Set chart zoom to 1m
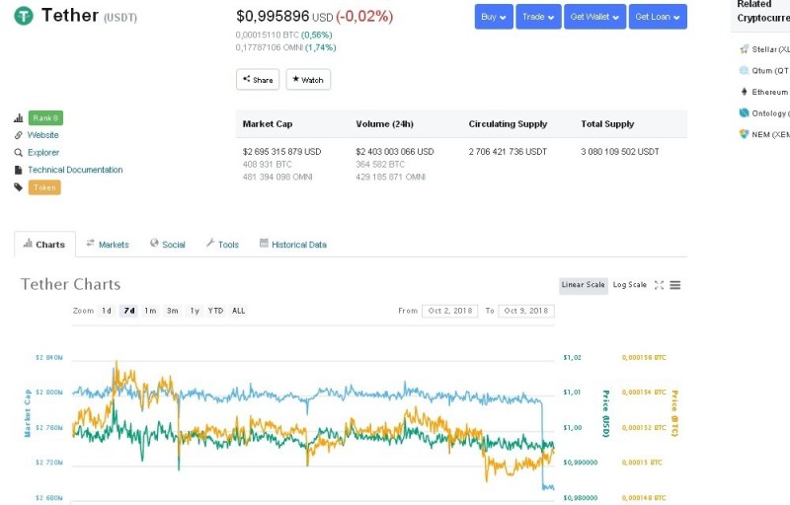 (x=150, y=311)
